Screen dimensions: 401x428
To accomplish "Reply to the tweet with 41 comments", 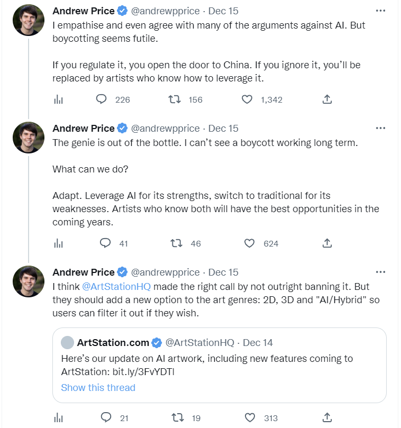I will click(x=105, y=243).
